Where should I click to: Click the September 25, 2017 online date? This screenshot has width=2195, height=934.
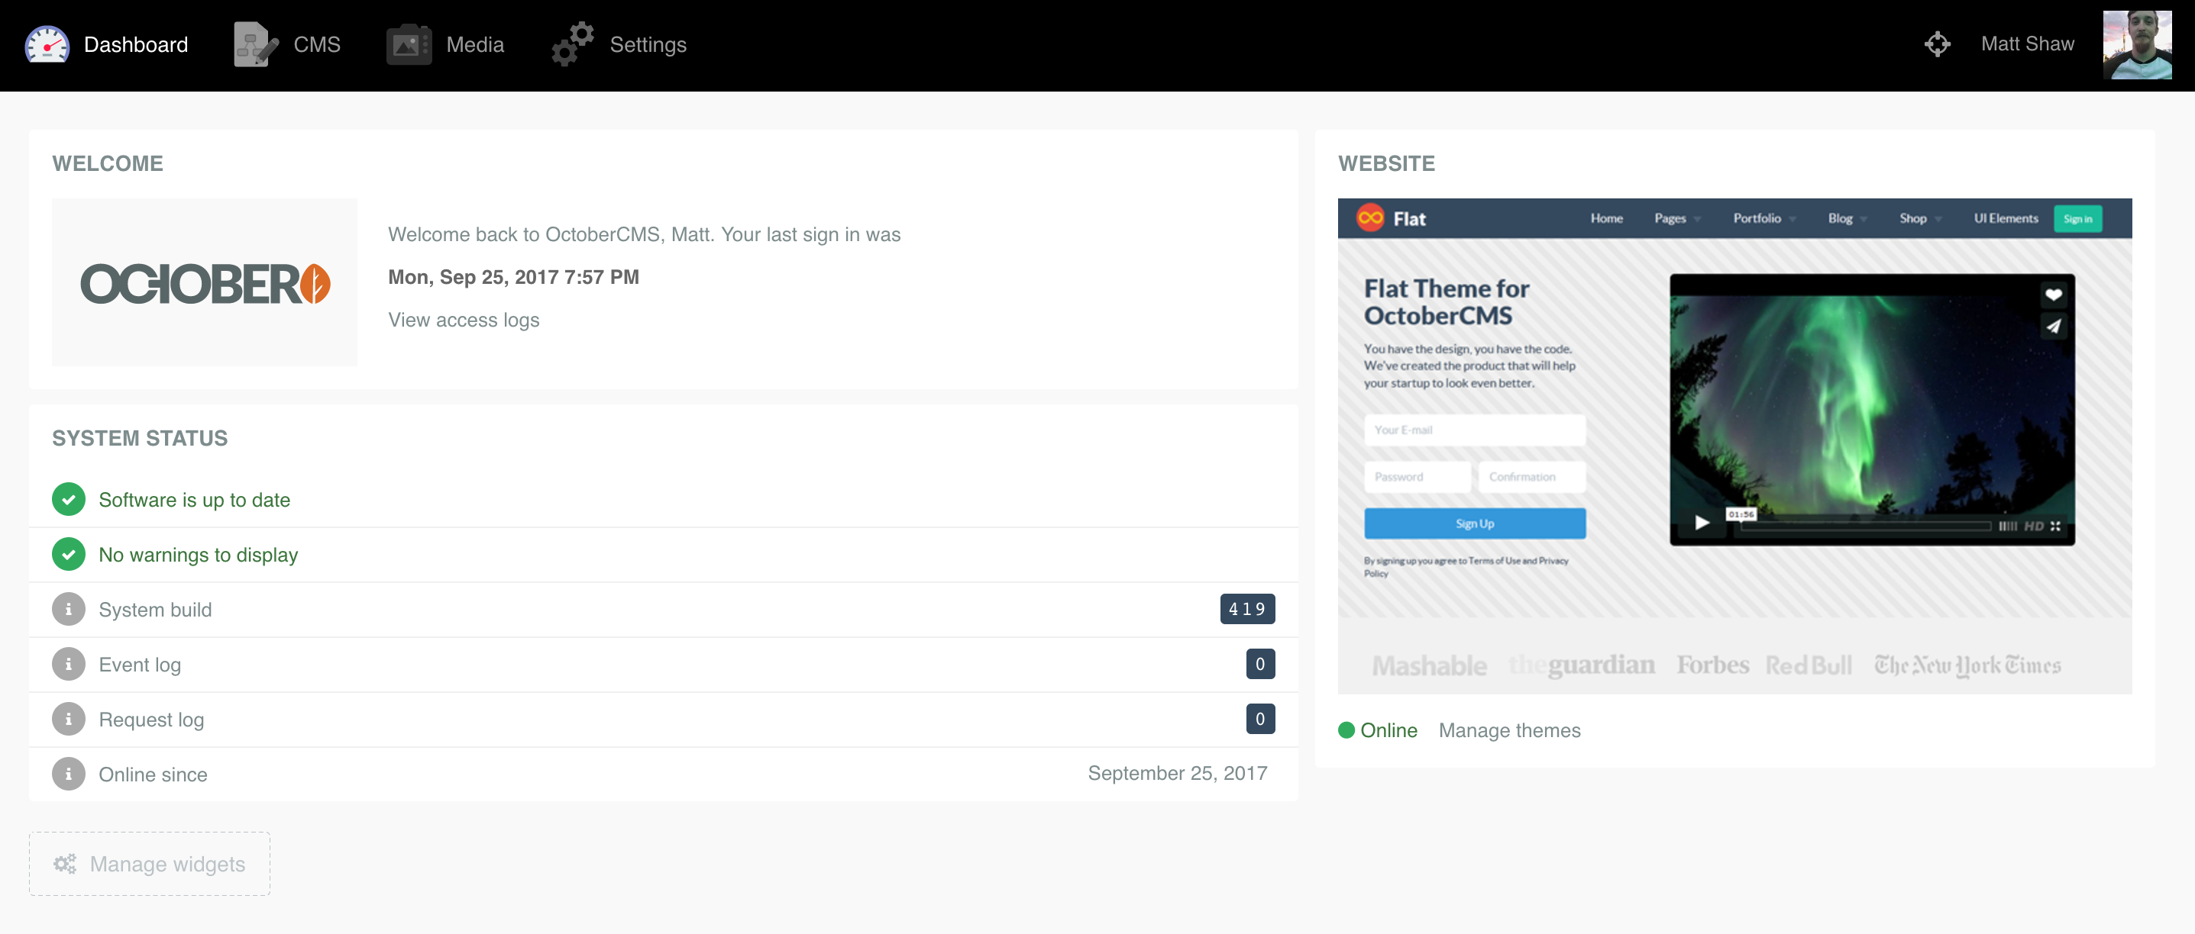(x=1177, y=773)
